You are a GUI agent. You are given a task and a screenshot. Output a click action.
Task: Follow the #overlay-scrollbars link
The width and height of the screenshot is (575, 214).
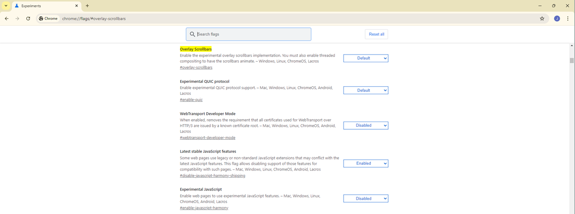[x=196, y=68]
